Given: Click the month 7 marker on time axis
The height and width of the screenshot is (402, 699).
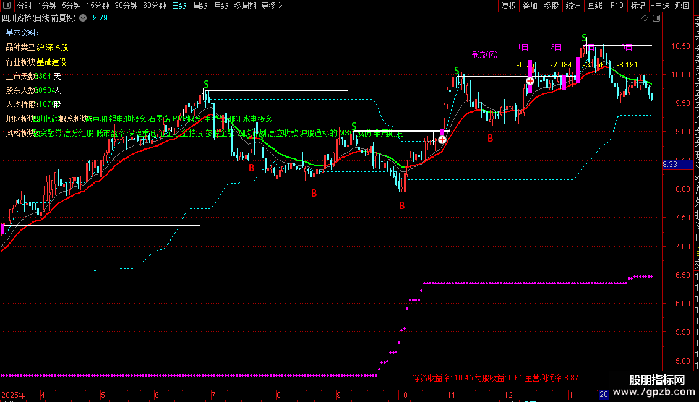Looking at the screenshot, I should point(213,395).
